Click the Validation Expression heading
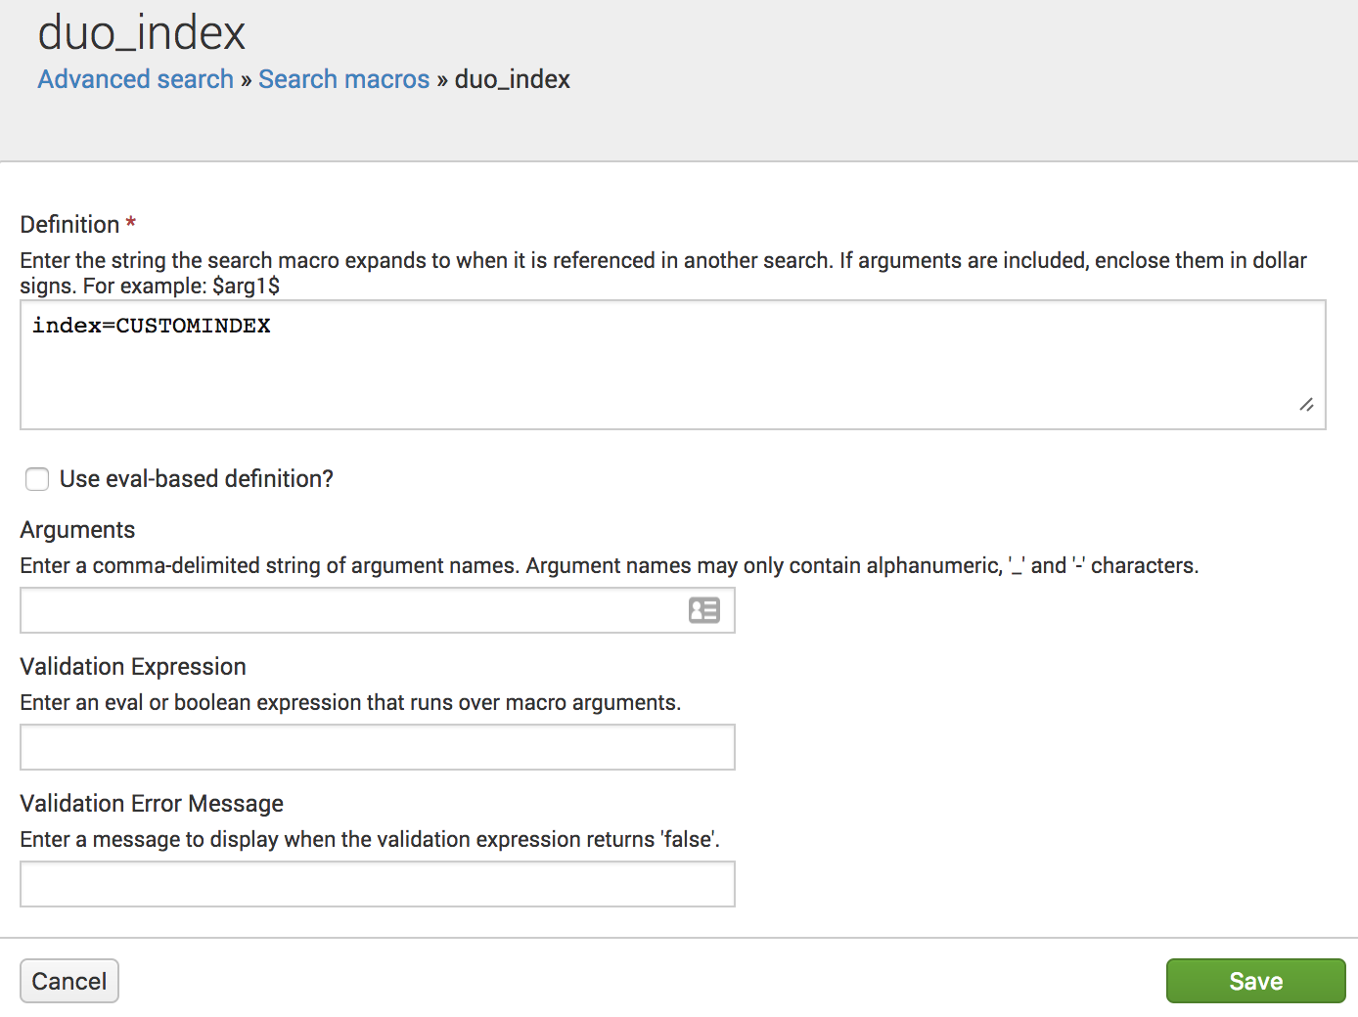Screen dimensions: 1358x1017 click(x=132, y=666)
